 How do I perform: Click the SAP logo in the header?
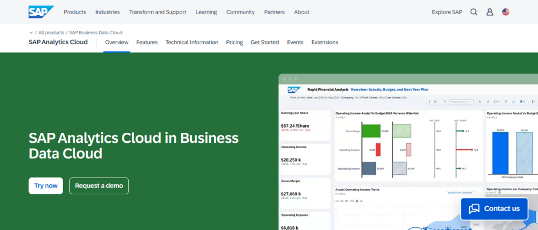[41, 12]
